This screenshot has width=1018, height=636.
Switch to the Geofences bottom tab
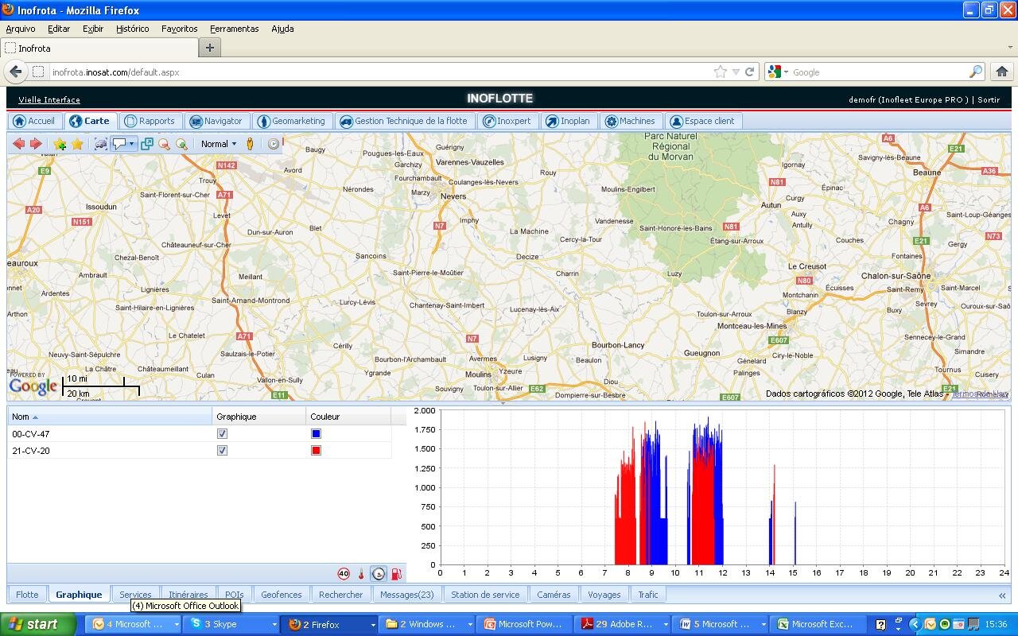tap(282, 595)
